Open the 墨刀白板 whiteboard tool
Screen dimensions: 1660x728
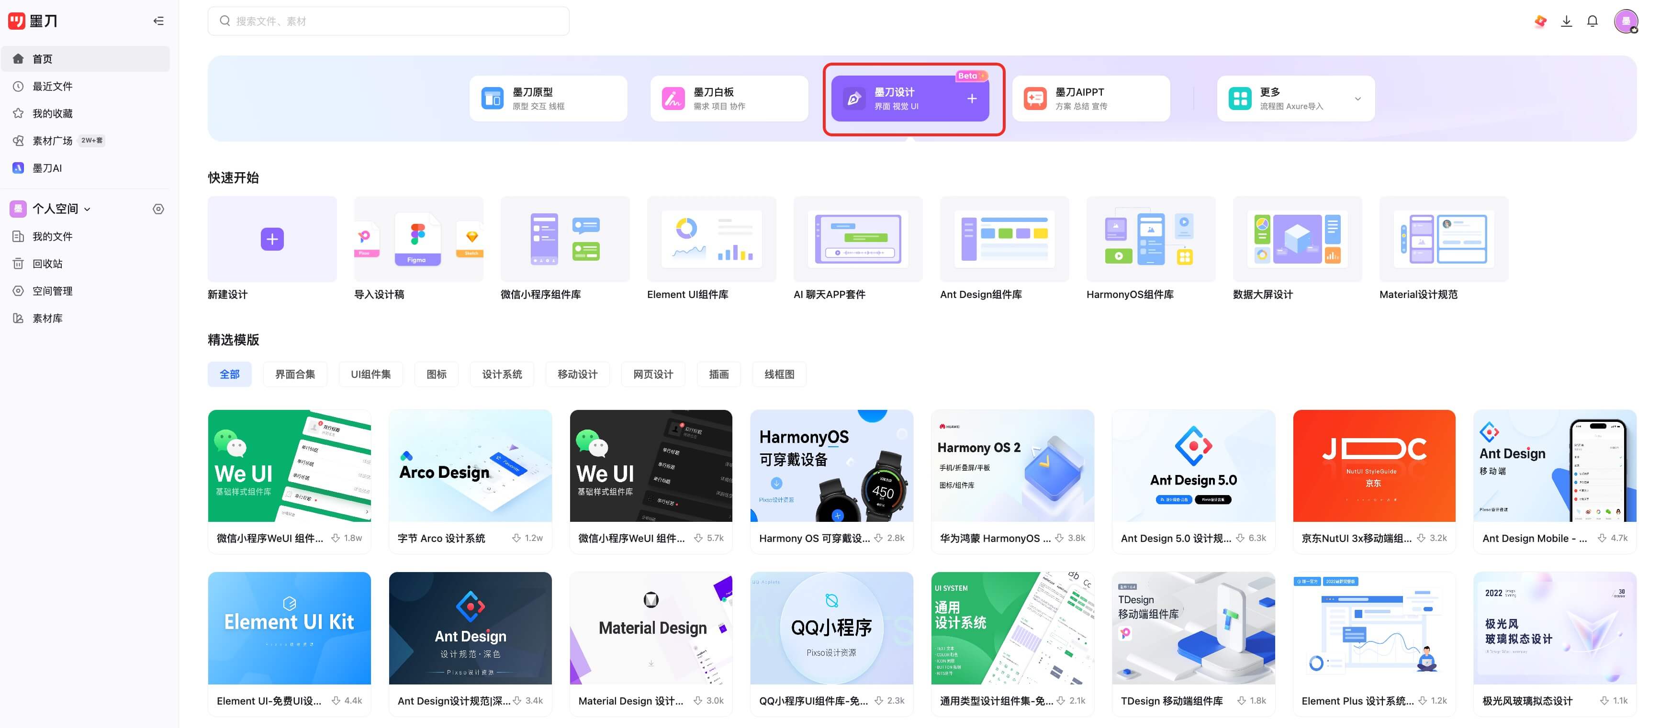tap(728, 98)
